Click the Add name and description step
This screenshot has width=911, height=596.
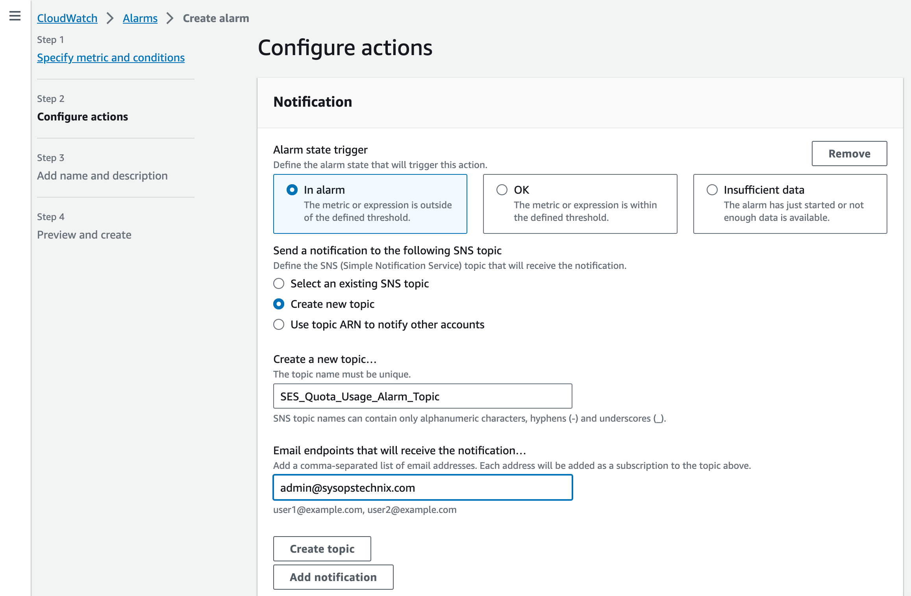click(x=102, y=176)
